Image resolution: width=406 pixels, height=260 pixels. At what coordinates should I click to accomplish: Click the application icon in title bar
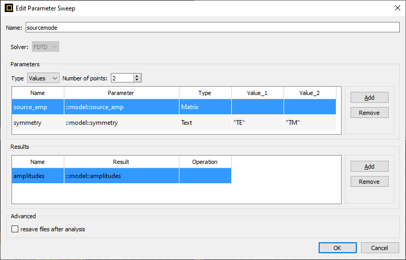[x=9, y=7]
